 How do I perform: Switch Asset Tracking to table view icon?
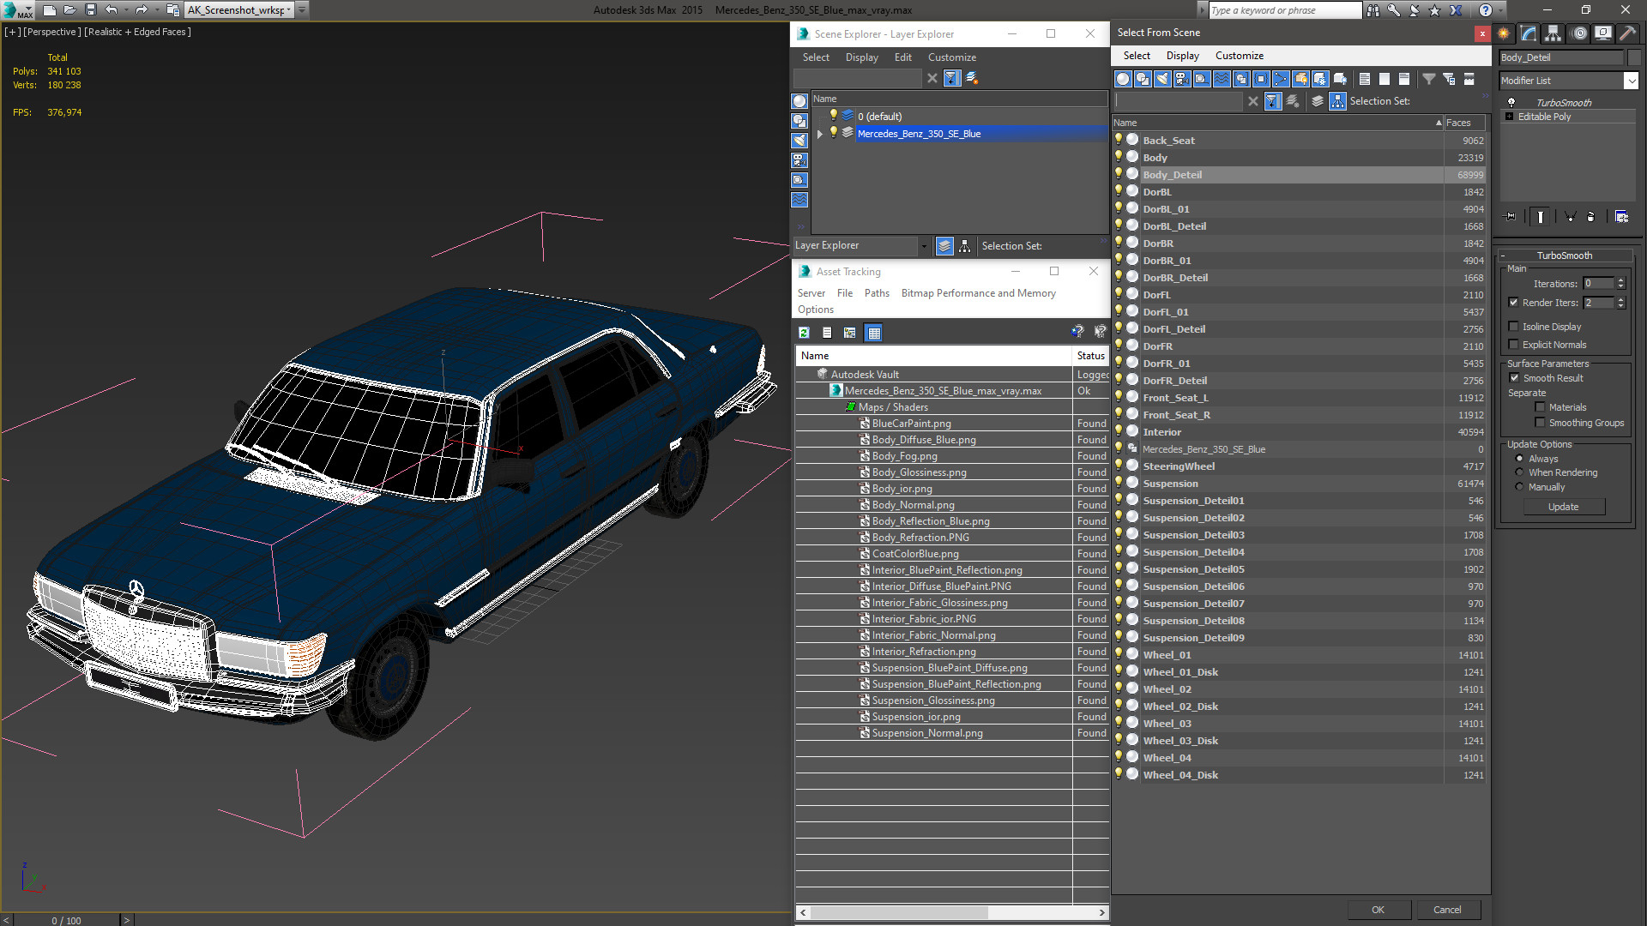click(873, 333)
